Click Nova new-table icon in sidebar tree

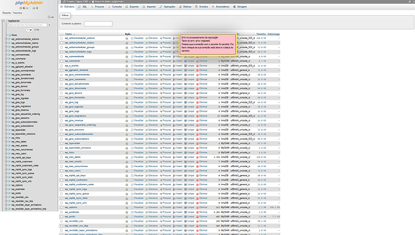[10, 35]
